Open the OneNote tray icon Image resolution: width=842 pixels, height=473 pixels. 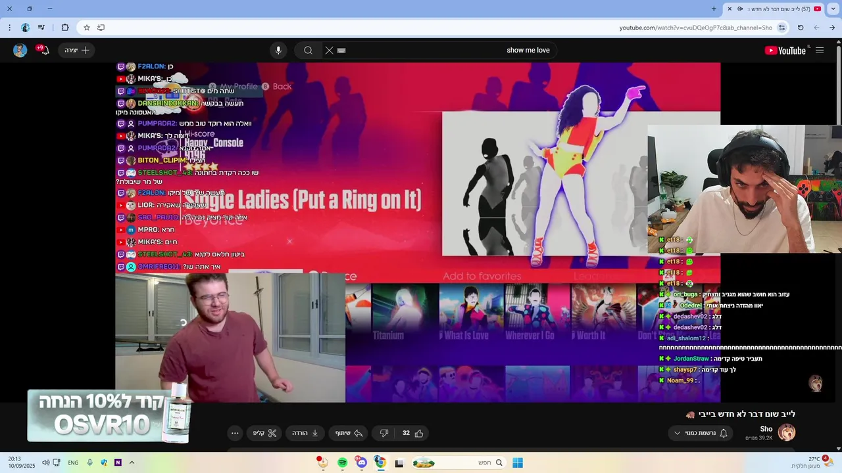118,462
